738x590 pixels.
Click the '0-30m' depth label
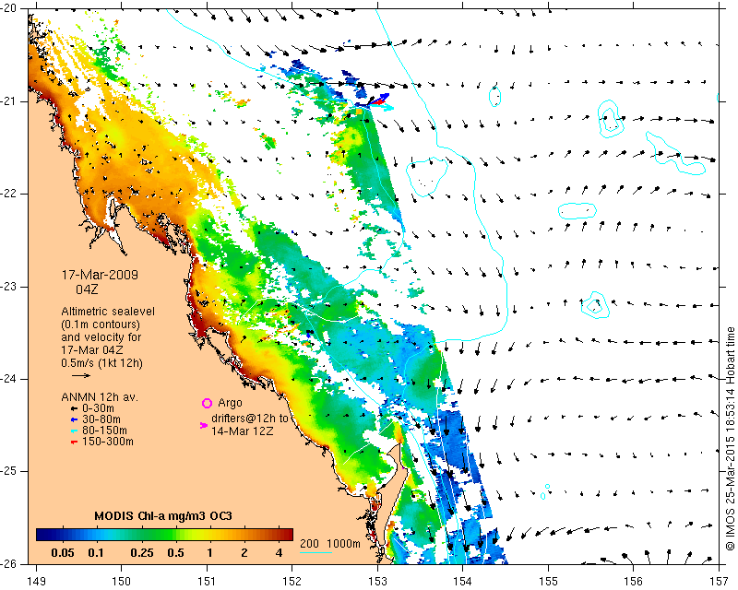[98, 408]
